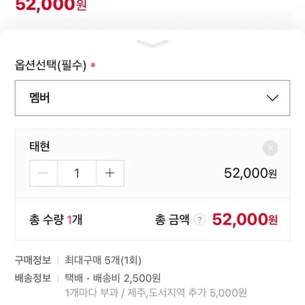Click the 옵션선택(필수) heading
Image resolution: width=305 pixels, height=305 pixels.
click(51, 65)
